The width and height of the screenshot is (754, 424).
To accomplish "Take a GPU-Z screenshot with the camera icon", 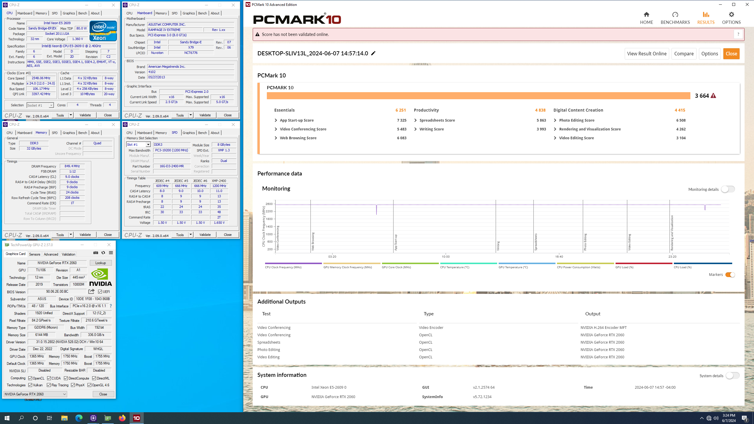I will pyautogui.click(x=96, y=253).
